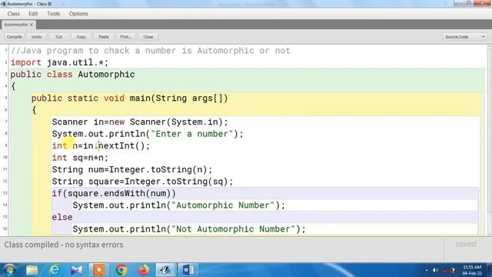Open the Source Code view dropdown

pyautogui.click(x=465, y=37)
